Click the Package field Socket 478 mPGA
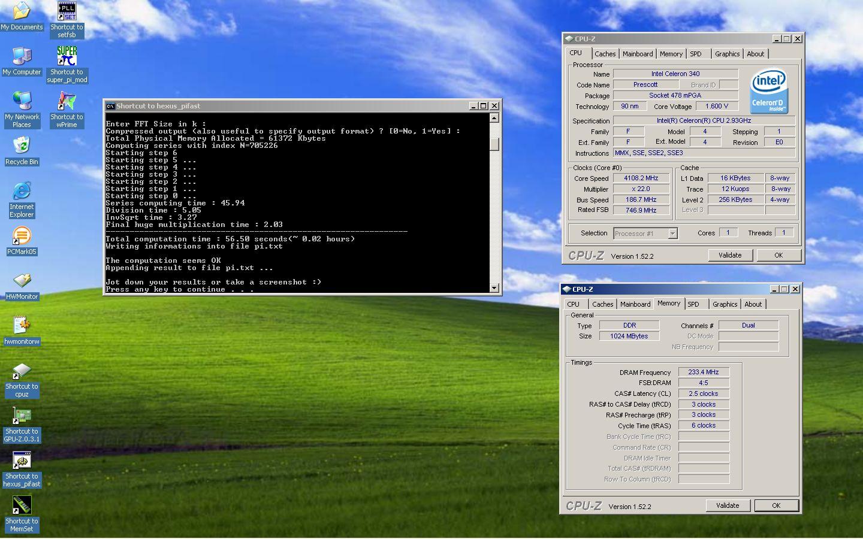Viewport: 863px width, 539px height. [x=675, y=95]
